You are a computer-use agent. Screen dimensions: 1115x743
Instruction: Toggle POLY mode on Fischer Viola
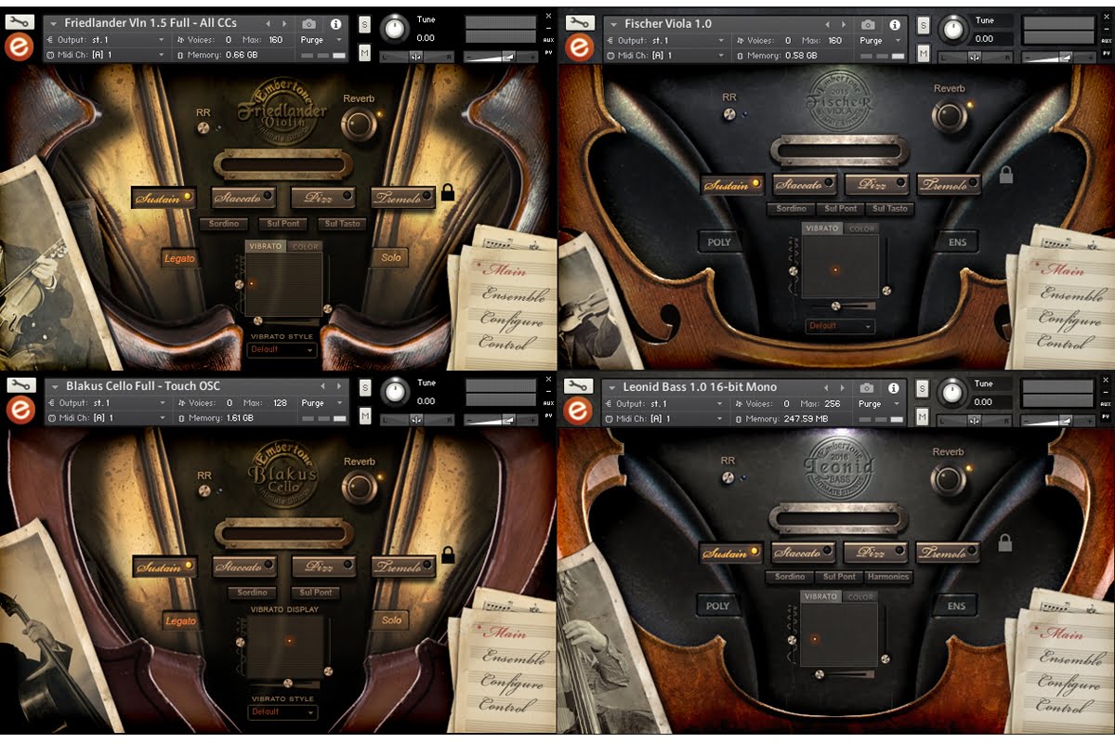(x=719, y=242)
